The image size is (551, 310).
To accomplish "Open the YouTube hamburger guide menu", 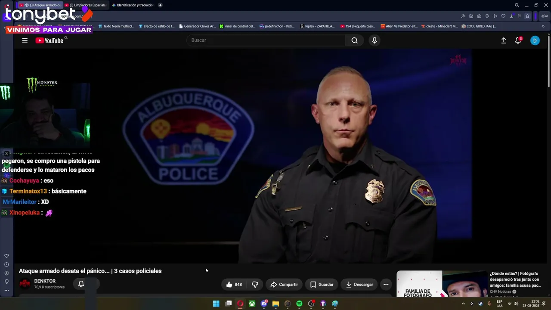I will [x=25, y=40].
